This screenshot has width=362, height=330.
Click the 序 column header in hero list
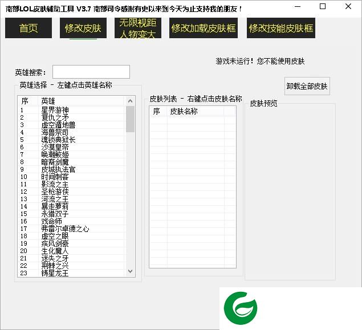tap(28, 101)
